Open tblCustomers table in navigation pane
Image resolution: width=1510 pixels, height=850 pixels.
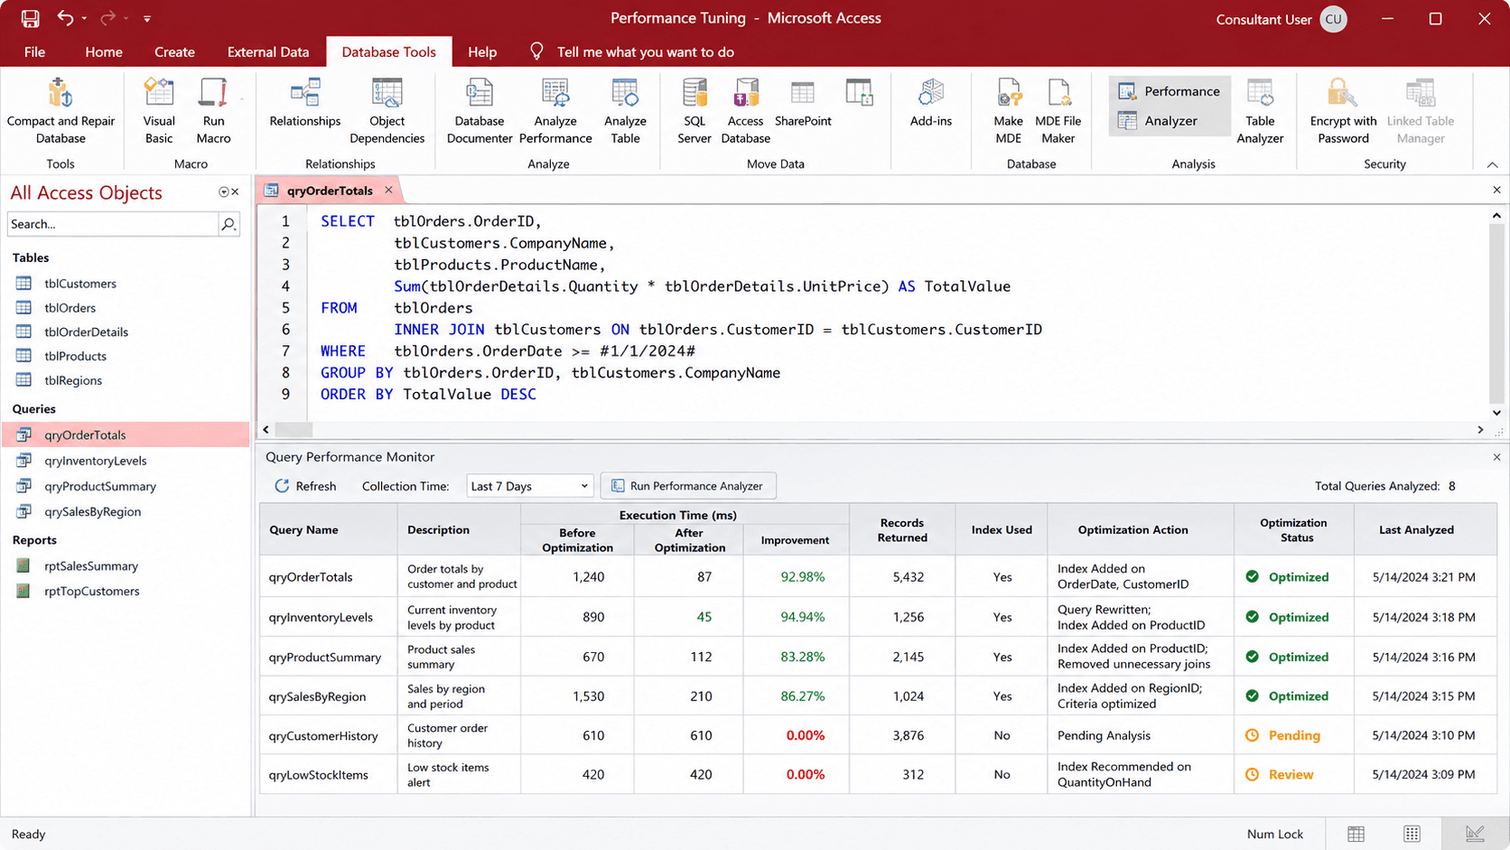[80, 284]
